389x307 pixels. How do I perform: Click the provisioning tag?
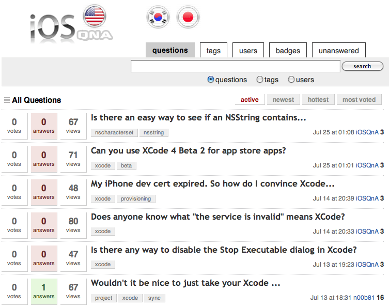click(x=136, y=199)
